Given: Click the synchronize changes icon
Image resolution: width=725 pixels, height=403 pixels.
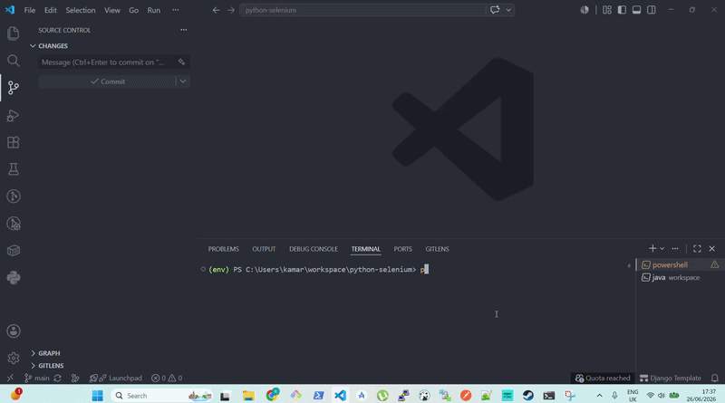Looking at the screenshot, I should tap(57, 378).
